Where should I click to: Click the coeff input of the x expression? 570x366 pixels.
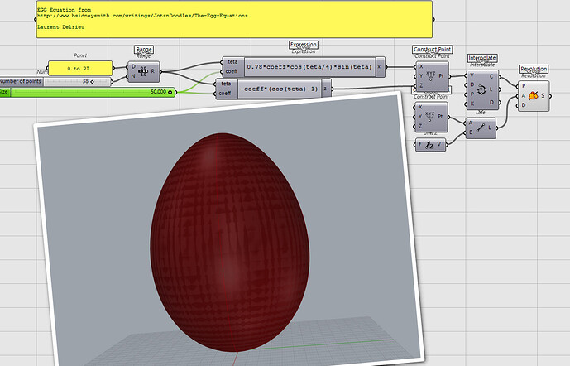point(232,71)
